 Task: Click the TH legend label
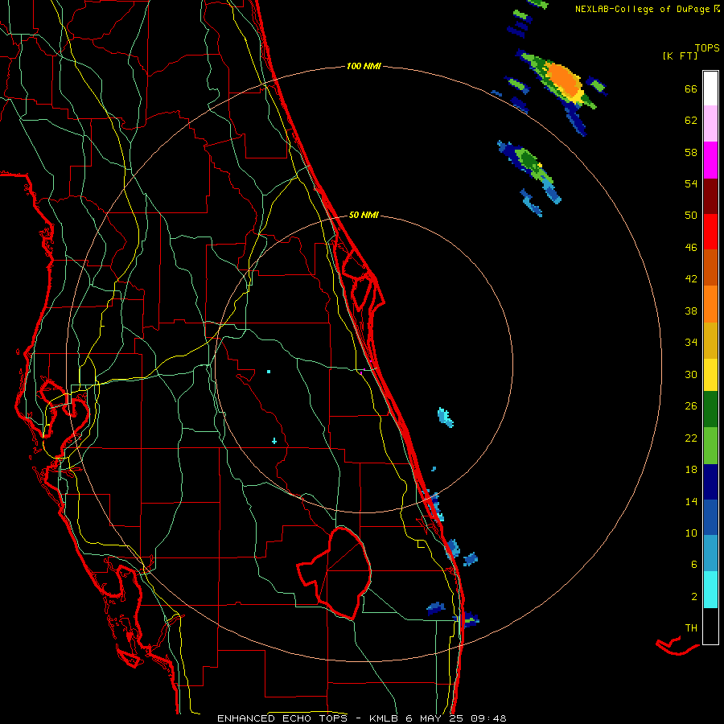(691, 628)
